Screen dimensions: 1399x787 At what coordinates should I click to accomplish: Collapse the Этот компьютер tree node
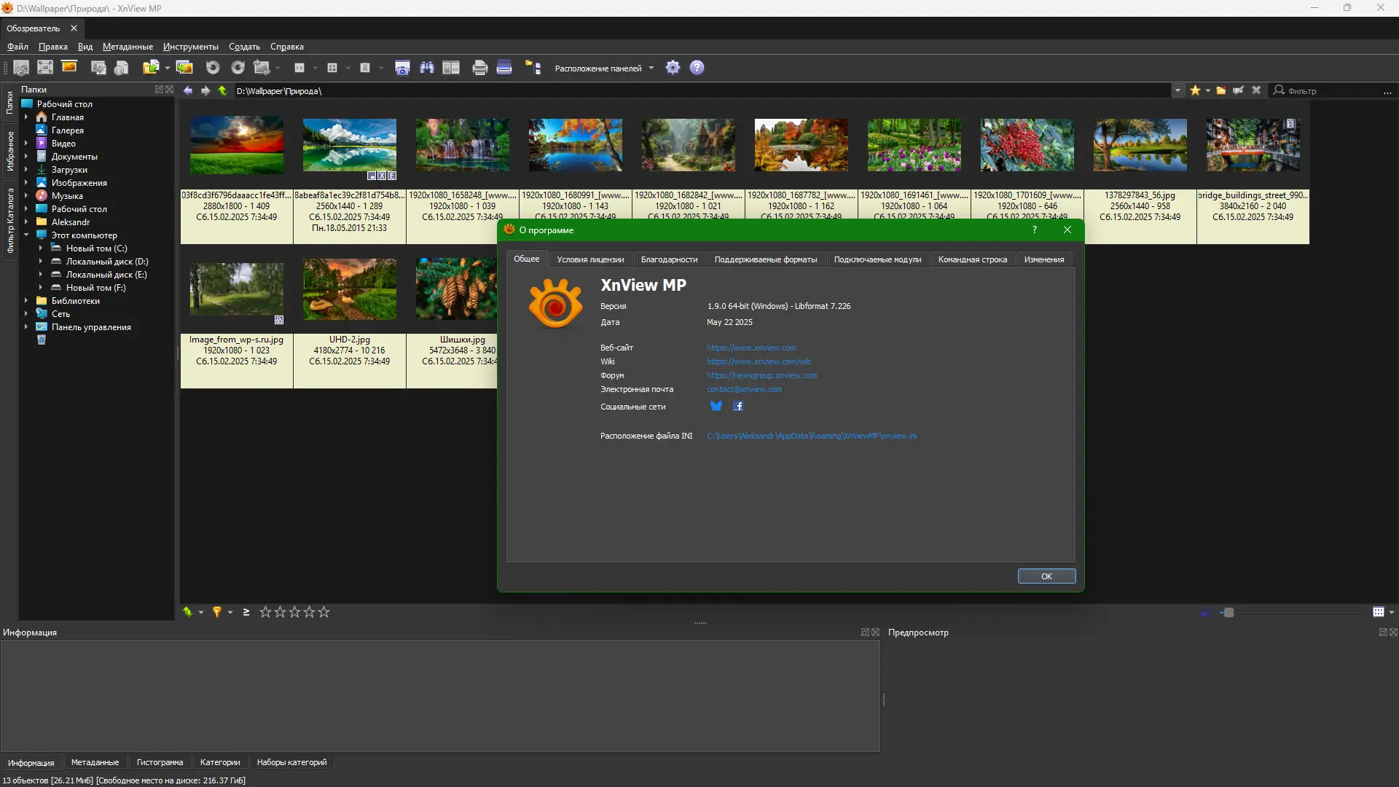tap(26, 235)
